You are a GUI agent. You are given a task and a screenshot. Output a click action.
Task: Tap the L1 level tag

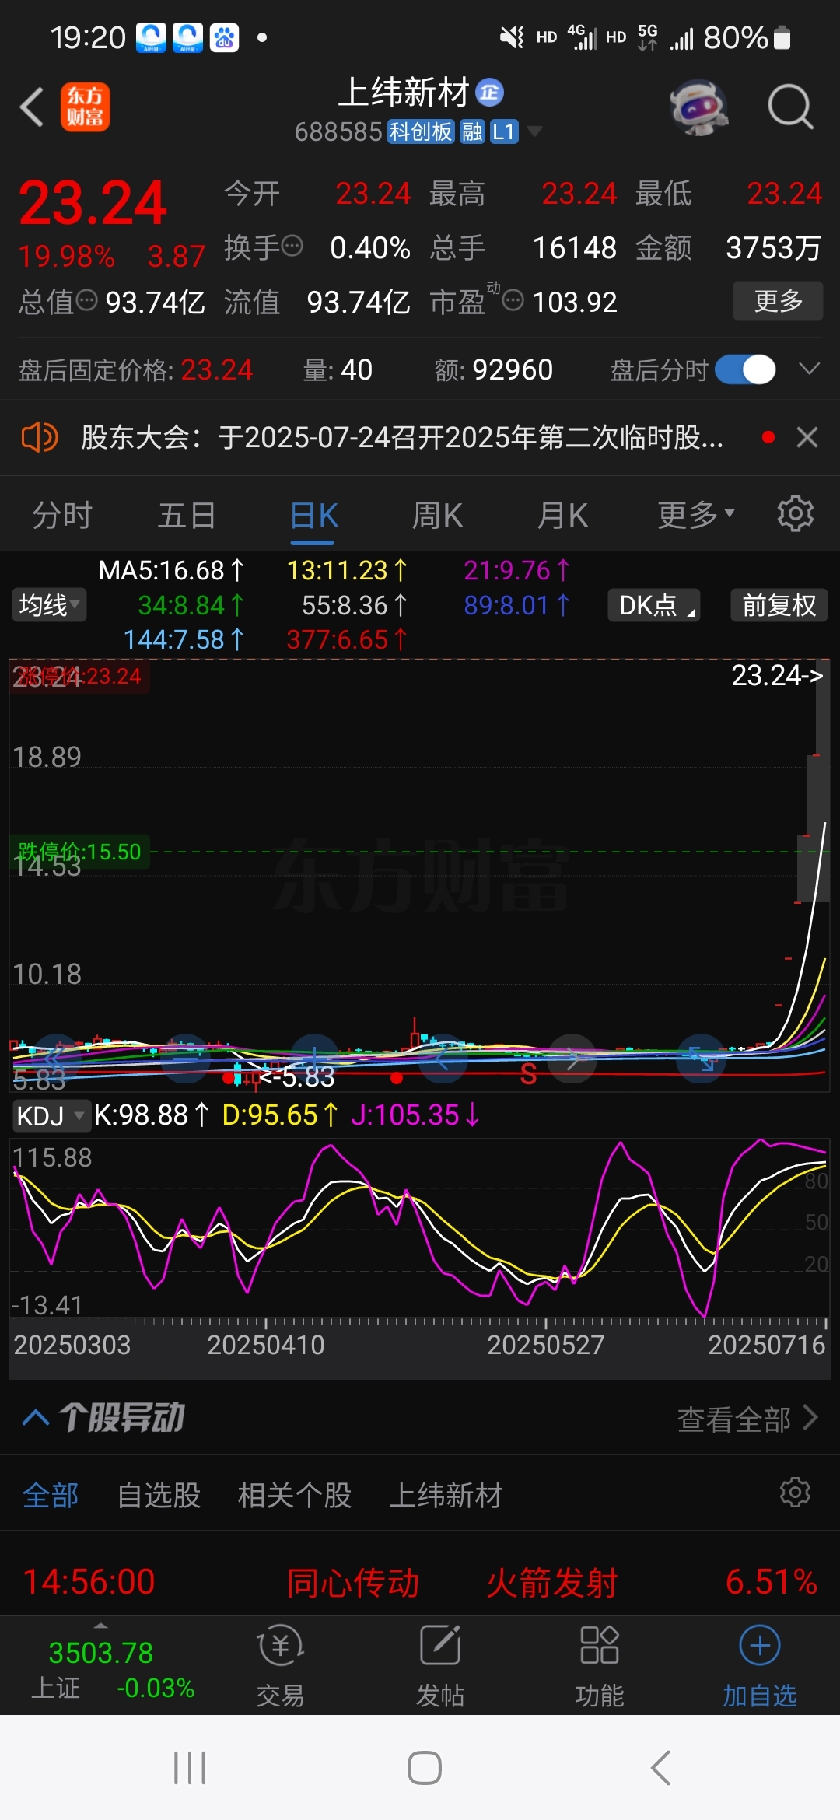point(504,131)
